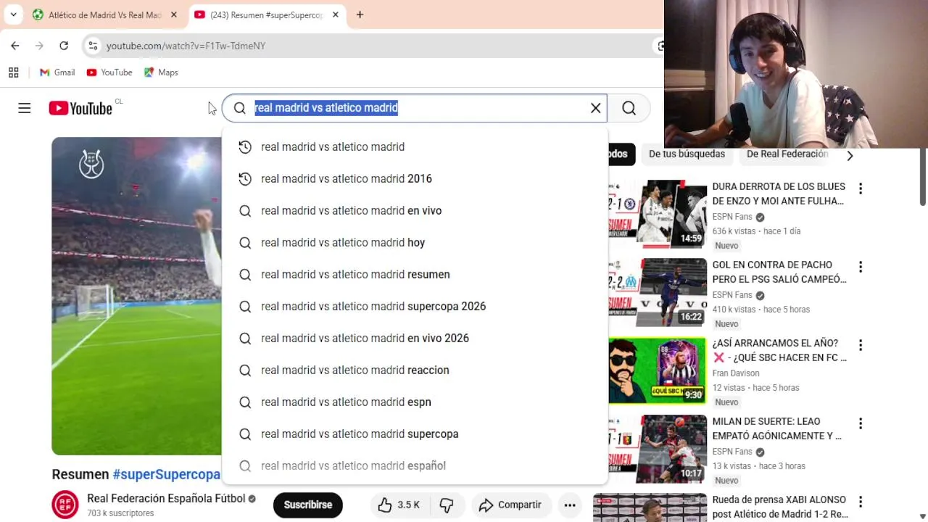The width and height of the screenshot is (928, 522).
Task: Open the YouTube hamburger guide menu
Action: point(25,108)
